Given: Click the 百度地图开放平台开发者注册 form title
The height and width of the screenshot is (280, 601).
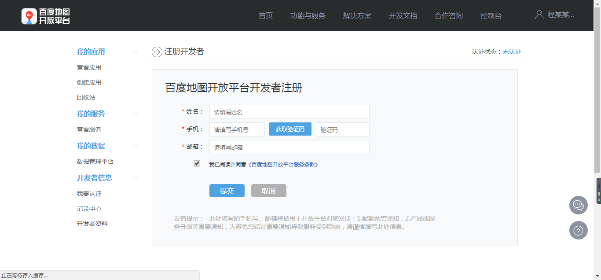Looking at the screenshot, I should tap(234, 88).
